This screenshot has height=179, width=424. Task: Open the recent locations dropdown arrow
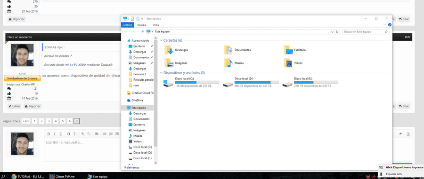point(138,32)
